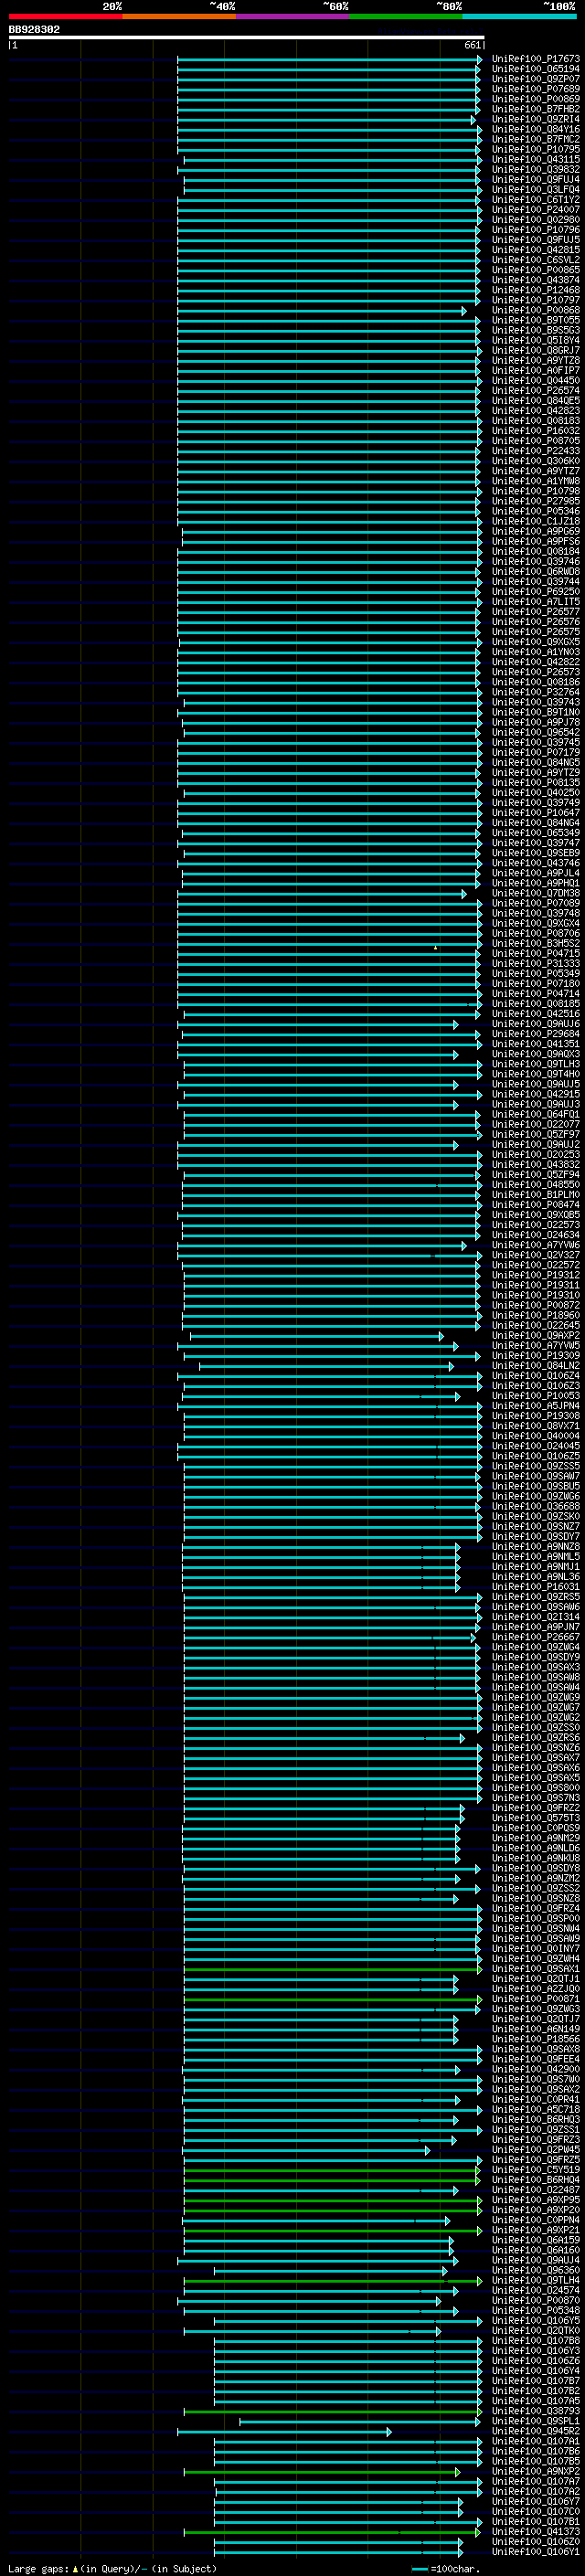Select the UniRef100_A9YTZ8 label

[x=536, y=360]
